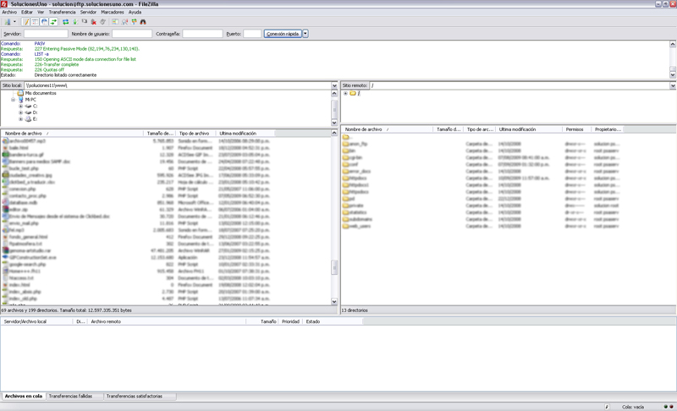Click the process queue icon with green arrows
This screenshot has width=677, height=411.
tap(75, 21)
